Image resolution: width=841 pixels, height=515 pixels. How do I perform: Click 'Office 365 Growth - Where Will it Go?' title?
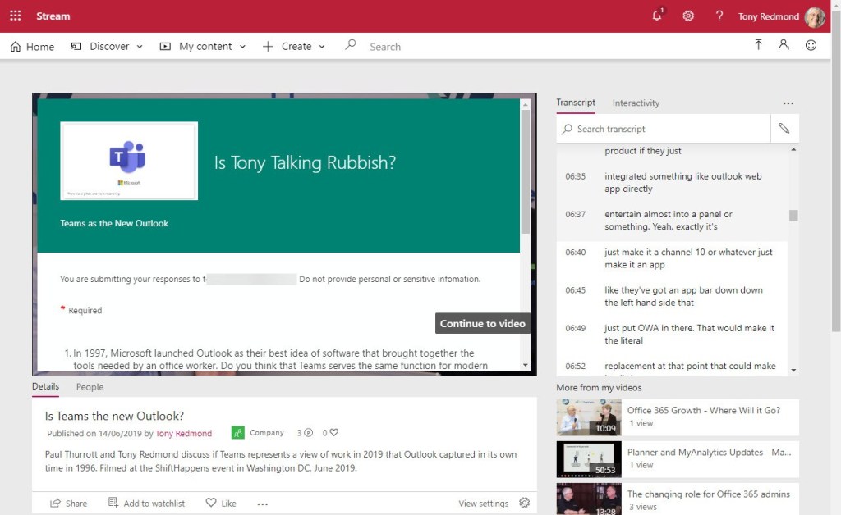pyautogui.click(x=704, y=411)
